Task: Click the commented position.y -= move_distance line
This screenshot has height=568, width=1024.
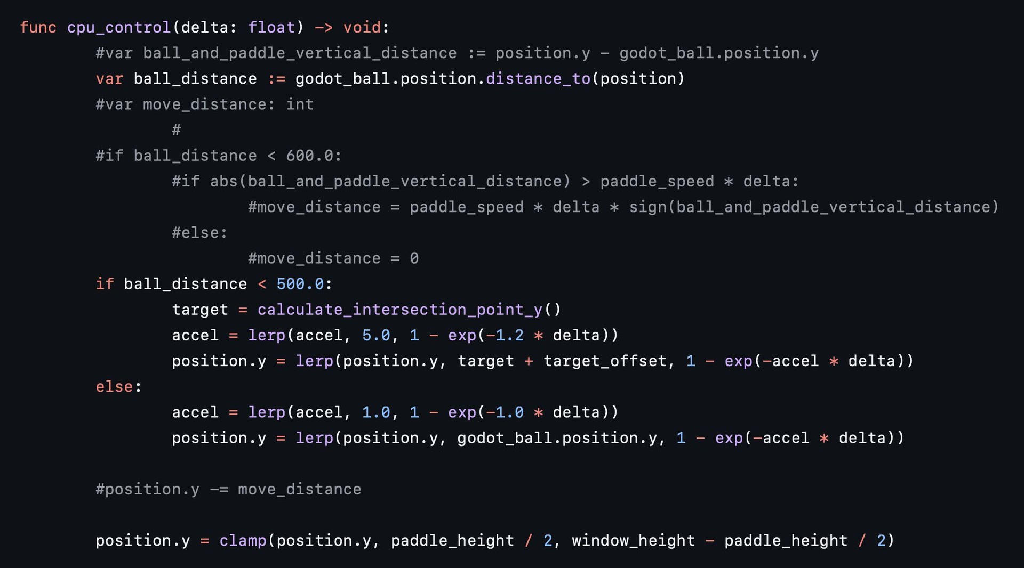Action: [x=228, y=489]
